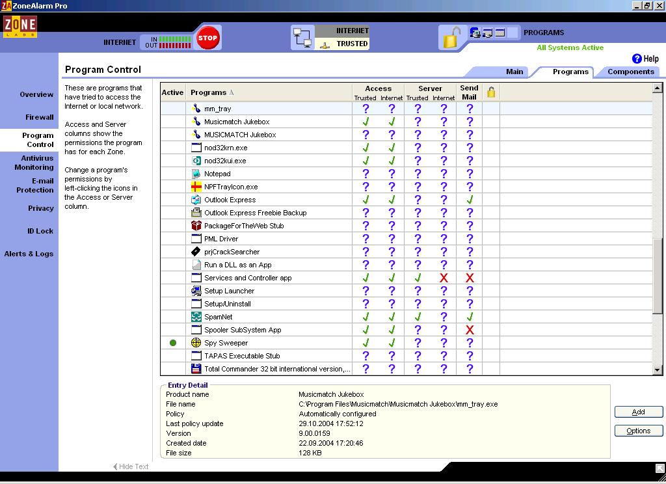The image size is (666, 484).
Task: Toggle Notepad Trusted access question mark
Action: pyautogui.click(x=366, y=174)
